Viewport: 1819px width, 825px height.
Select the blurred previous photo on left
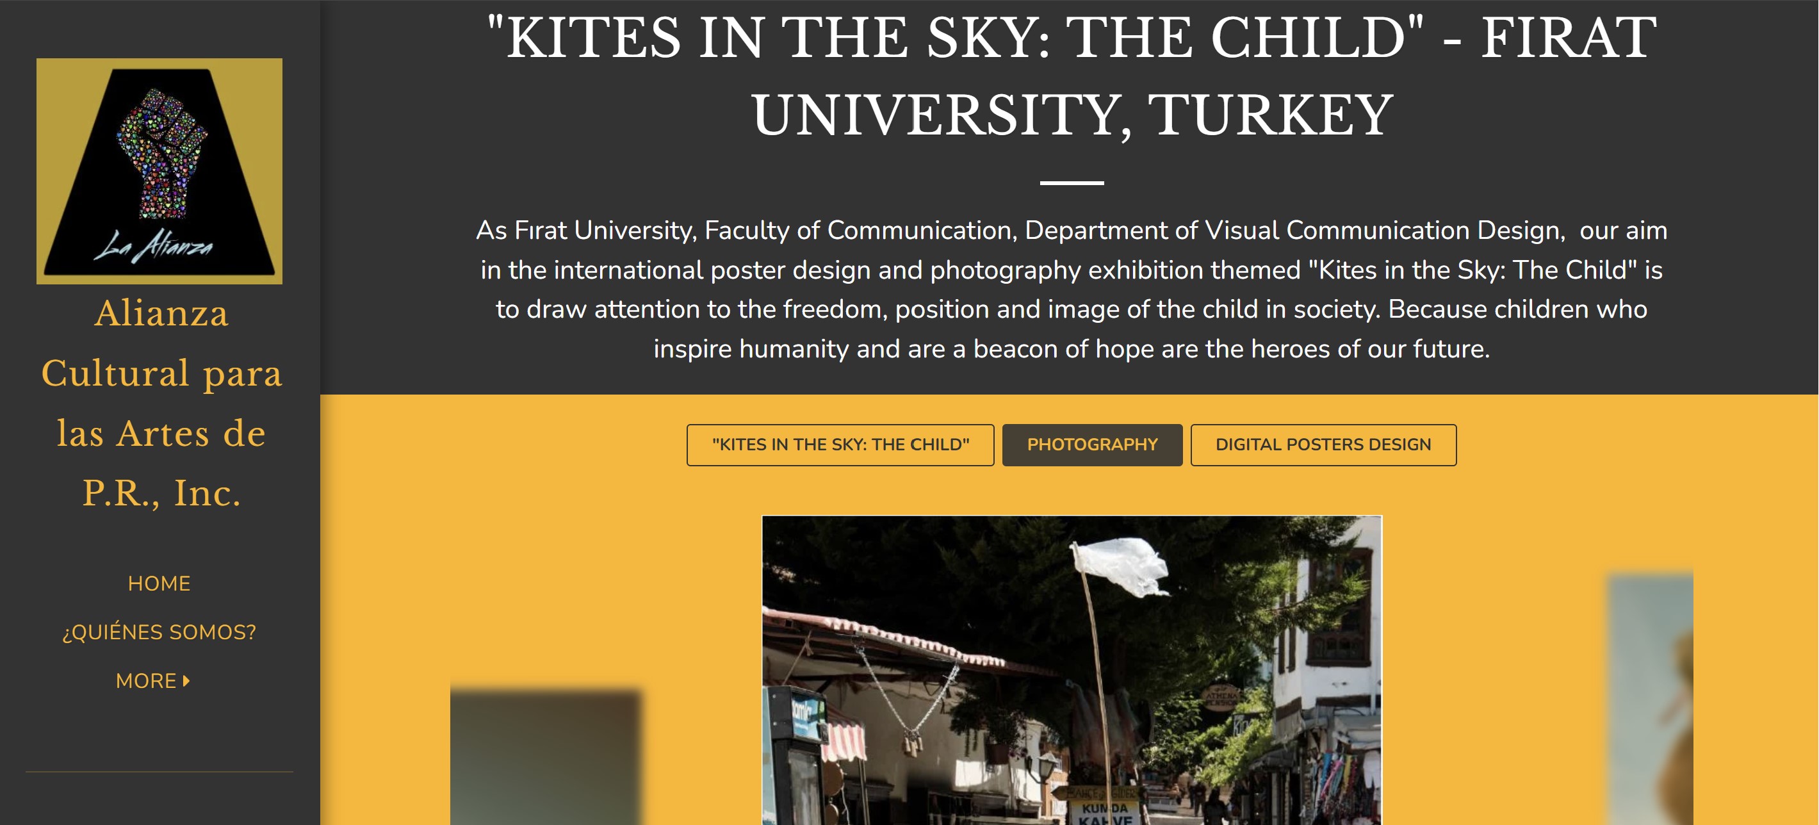click(546, 757)
